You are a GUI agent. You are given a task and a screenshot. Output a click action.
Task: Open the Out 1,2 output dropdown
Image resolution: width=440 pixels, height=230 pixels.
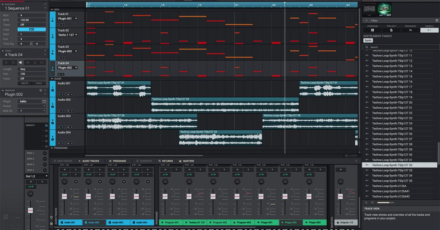(x=36, y=176)
